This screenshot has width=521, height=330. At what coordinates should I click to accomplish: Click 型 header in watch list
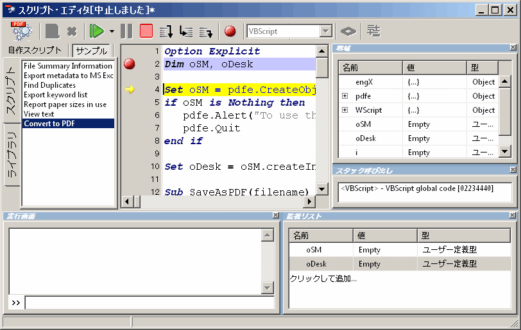(x=464, y=236)
